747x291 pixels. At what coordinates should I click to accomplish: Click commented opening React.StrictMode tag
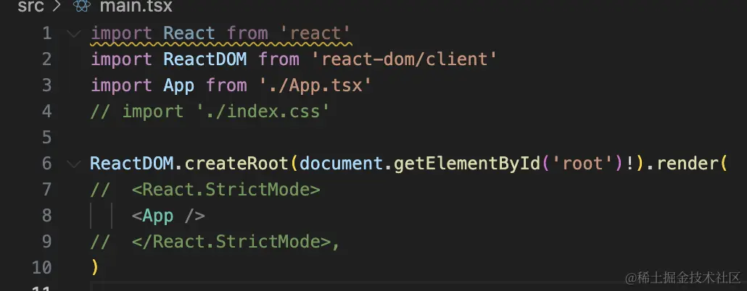click(226, 190)
